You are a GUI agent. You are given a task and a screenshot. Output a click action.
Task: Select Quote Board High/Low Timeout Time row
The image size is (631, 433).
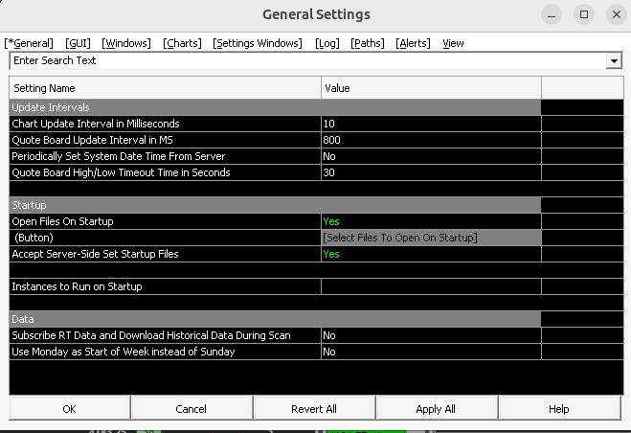[x=166, y=172]
